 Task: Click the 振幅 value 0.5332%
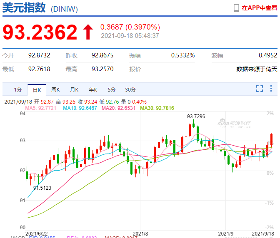[x=183, y=55]
